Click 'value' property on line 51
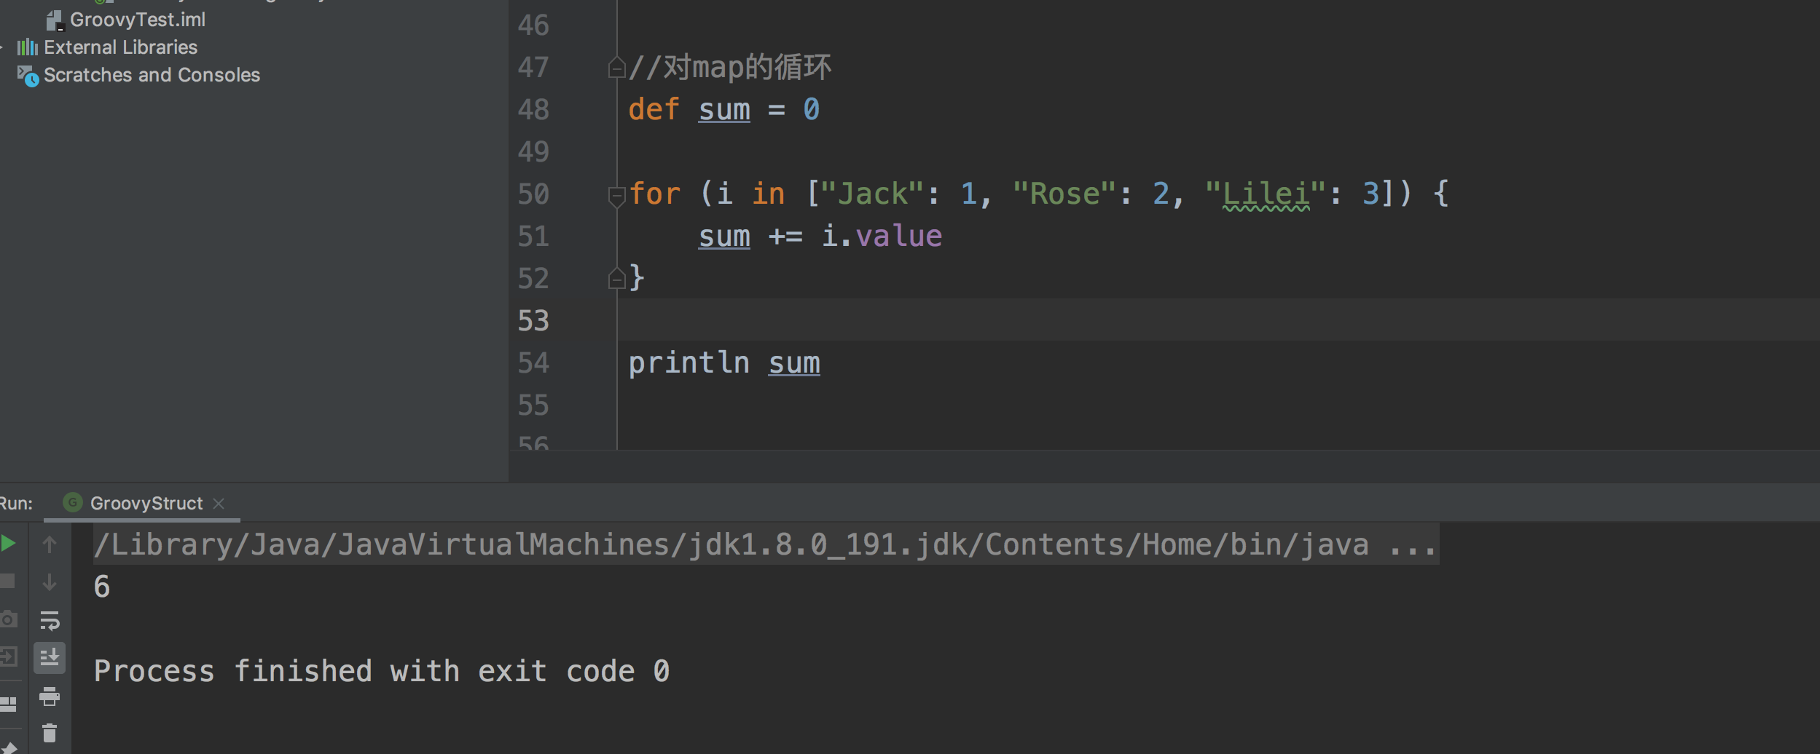The height and width of the screenshot is (754, 1820). [x=899, y=236]
